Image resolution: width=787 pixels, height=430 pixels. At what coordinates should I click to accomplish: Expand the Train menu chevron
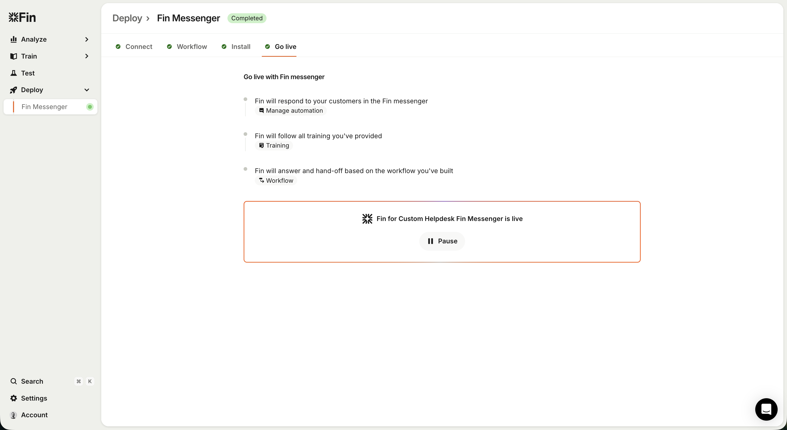coord(87,56)
